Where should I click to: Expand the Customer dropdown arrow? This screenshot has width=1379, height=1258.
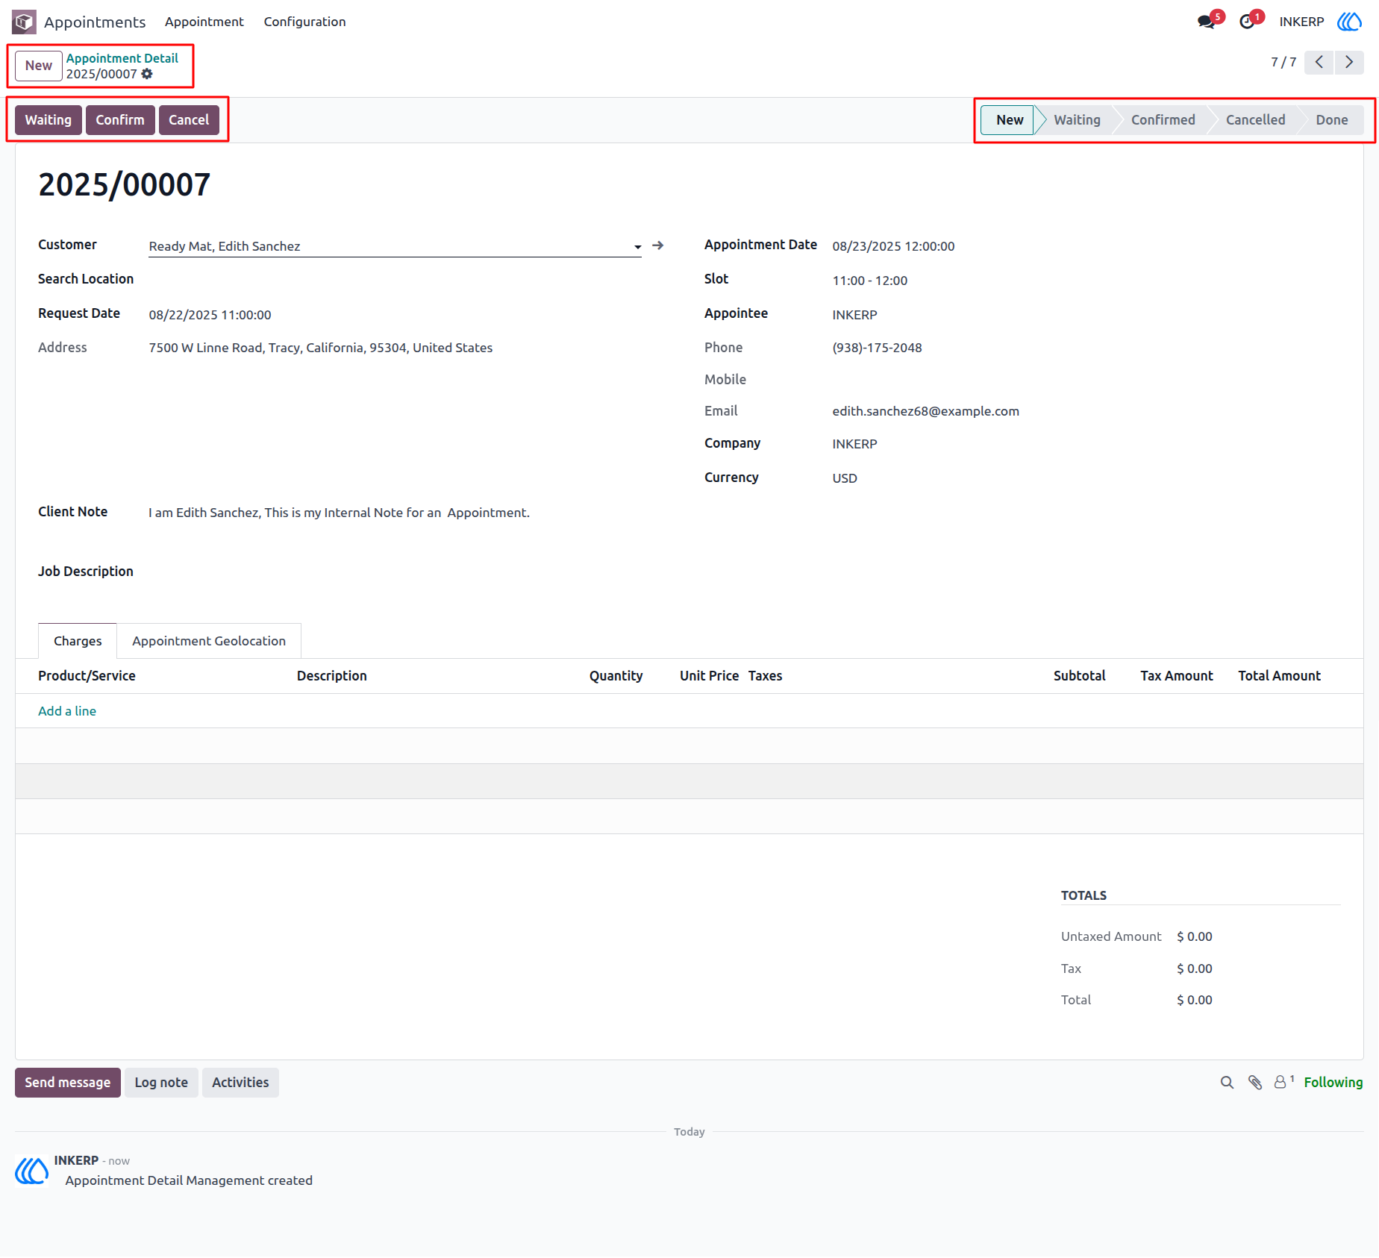[x=637, y=246]
